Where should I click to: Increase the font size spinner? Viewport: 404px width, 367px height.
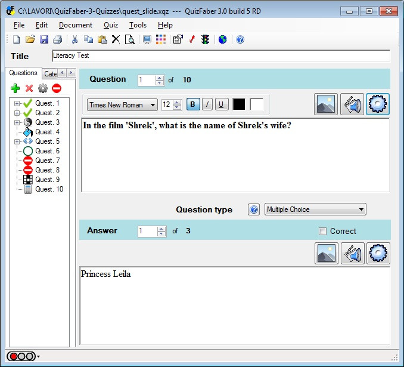pyautogui.click(x=177, y=103)
